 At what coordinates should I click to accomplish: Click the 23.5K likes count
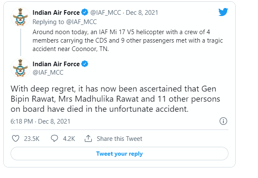32,139
